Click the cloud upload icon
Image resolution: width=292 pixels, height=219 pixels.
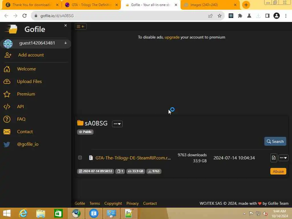click(x=7, y=82)
